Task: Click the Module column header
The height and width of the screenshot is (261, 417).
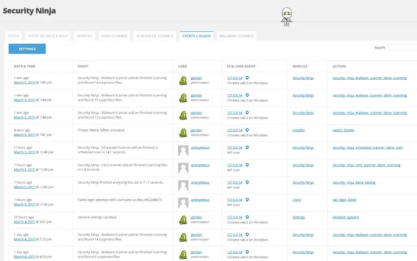Action: tap(300, 66)
